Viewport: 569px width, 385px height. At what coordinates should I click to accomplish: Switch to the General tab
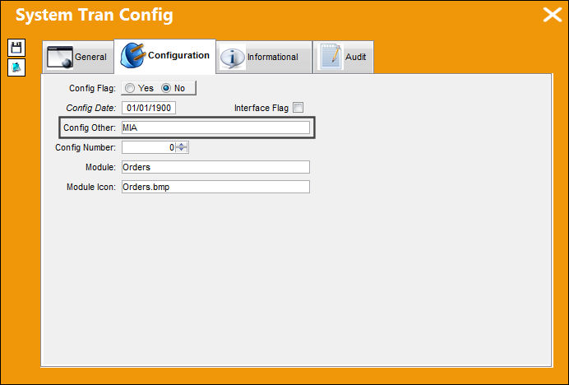(78, 57)
